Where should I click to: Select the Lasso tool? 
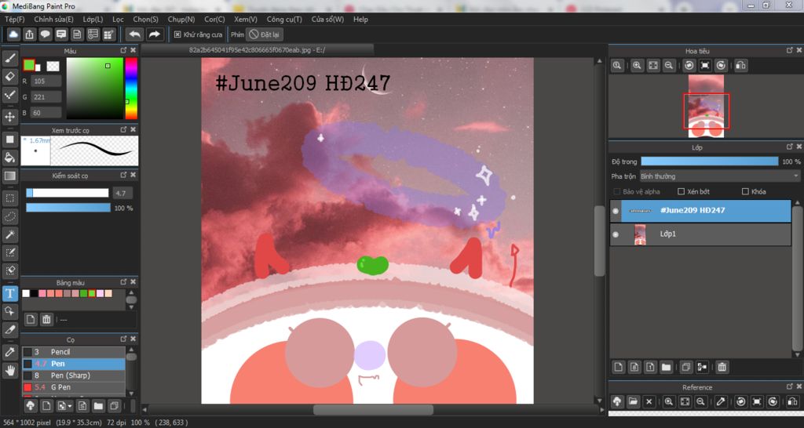9,216
